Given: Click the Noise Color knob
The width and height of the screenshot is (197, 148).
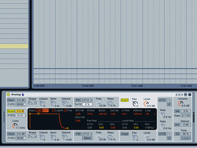Looking at the screenshot, I should (x=15, y=126).
